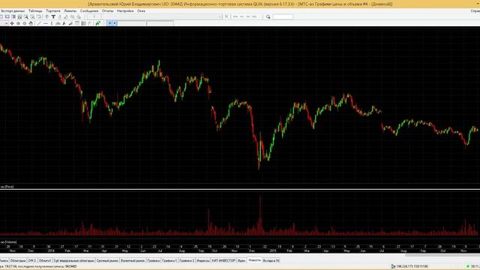The height and width of the screenshot is (270, 480).
Task: Switch to the КИТ ИНВЕСТОР tab
Action: click(223, 260)
